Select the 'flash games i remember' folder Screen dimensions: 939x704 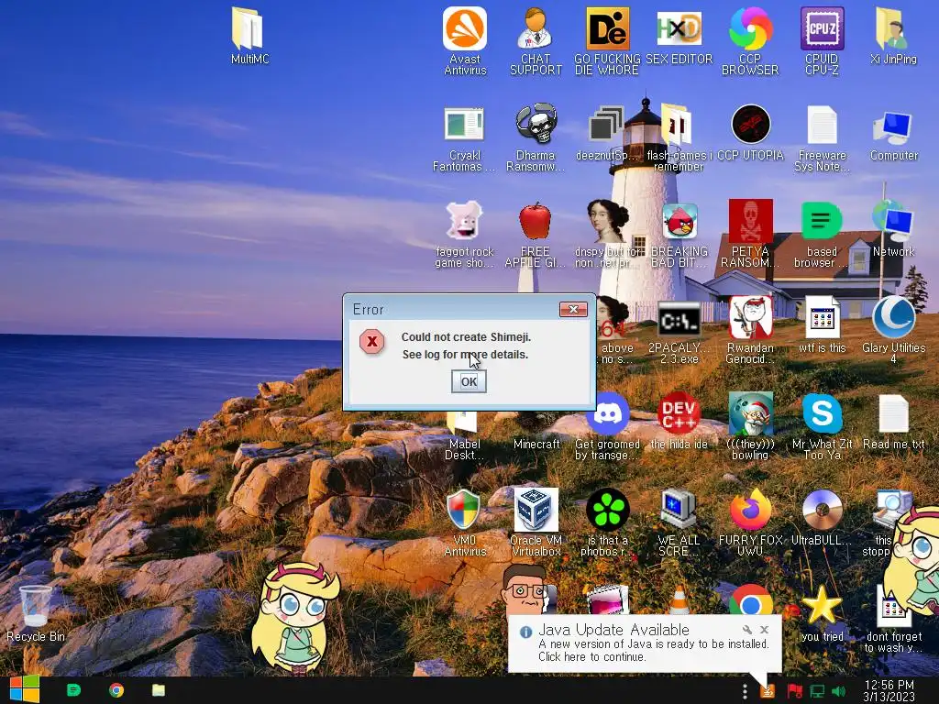(678, 125)
